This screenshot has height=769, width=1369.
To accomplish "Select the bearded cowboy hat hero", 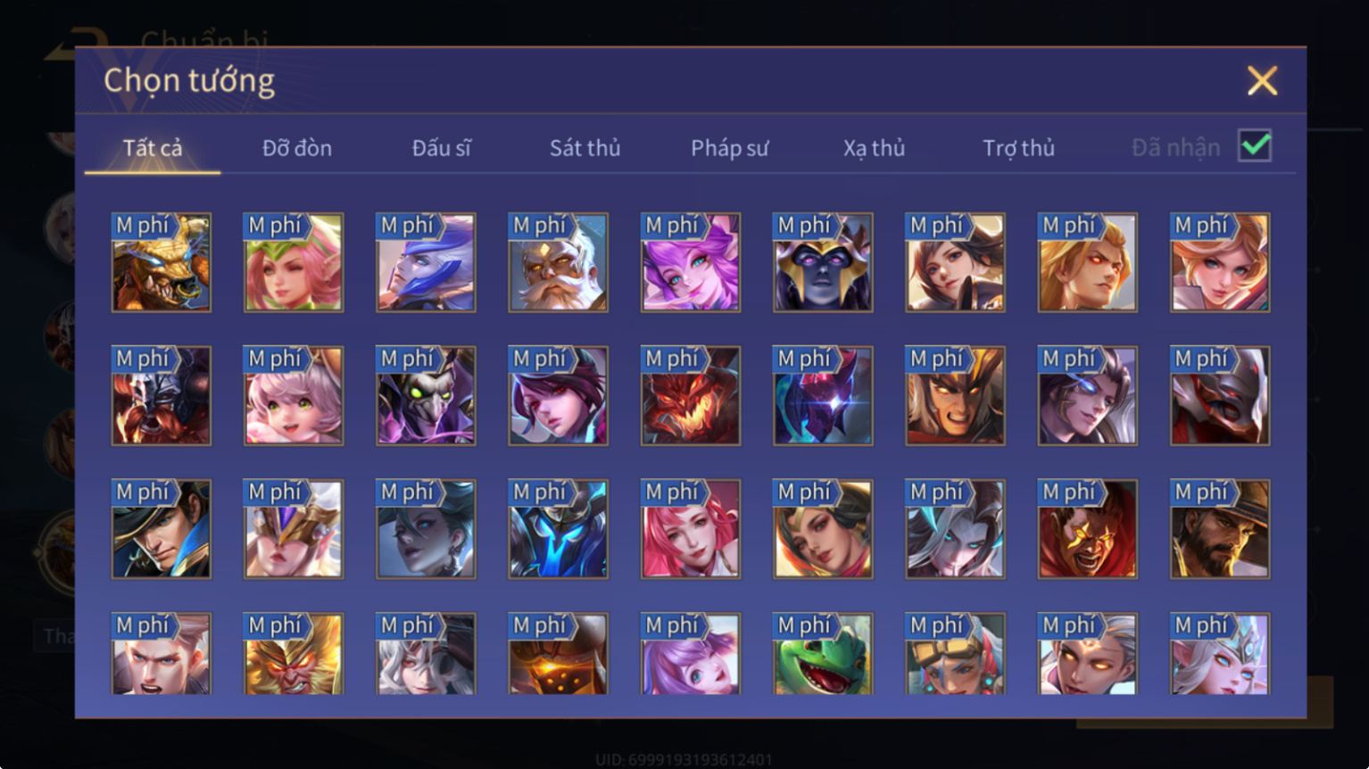I will coord(1220,529).
